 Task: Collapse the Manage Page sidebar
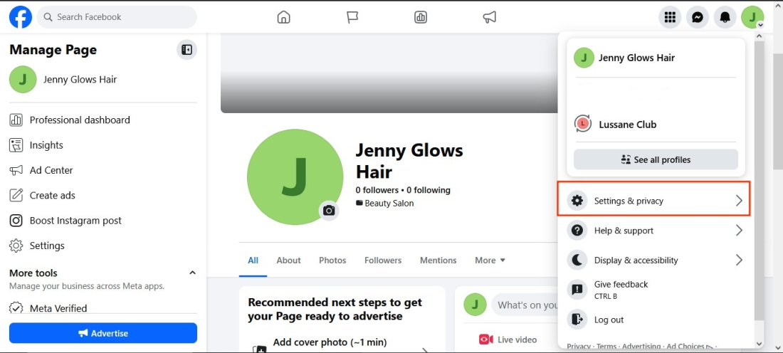click(x=186, y=50)
